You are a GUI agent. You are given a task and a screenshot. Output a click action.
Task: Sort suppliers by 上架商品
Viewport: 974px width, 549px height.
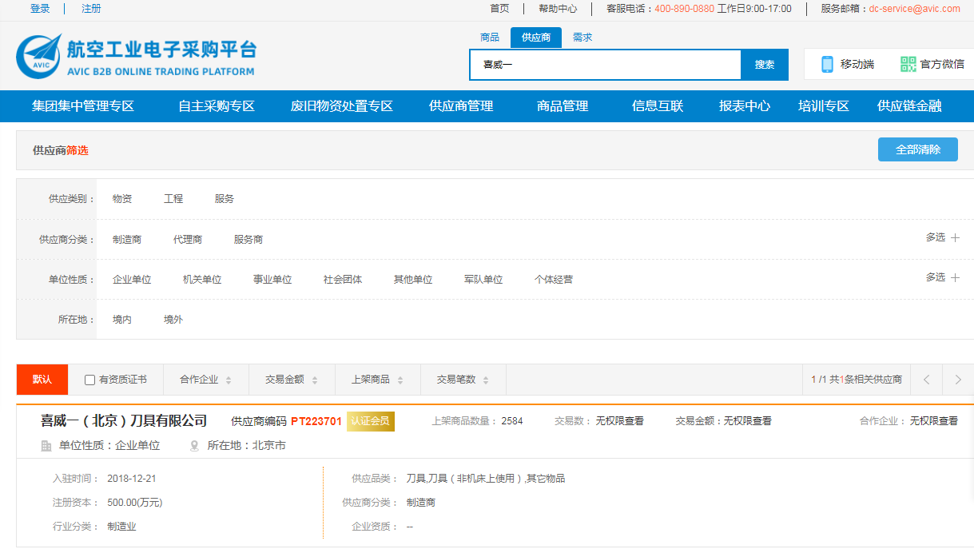[378, 380]
